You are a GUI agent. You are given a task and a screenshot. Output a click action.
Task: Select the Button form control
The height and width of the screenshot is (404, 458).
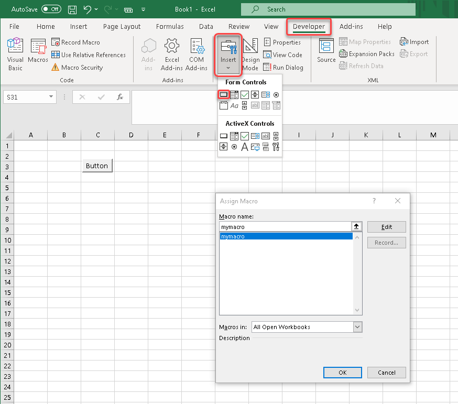[224, 95]
